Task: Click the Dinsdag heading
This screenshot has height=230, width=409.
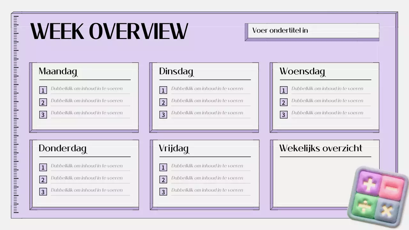Action: [x=176, y=71]
